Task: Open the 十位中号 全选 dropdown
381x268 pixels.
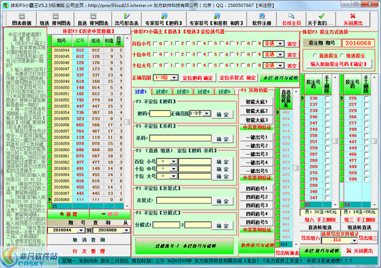Action: click(280, 54)
